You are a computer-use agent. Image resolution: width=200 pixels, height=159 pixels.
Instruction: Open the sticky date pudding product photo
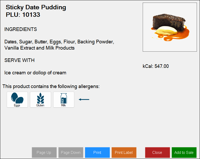(x=170, y=27)
